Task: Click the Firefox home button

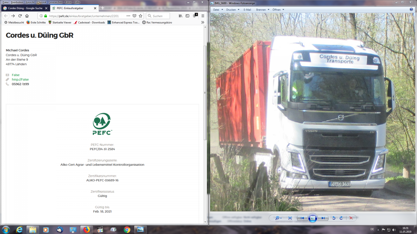Action: point(27,16)
